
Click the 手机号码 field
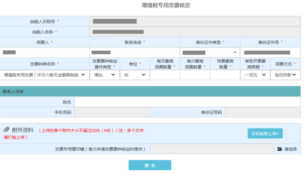pos(112,112)
